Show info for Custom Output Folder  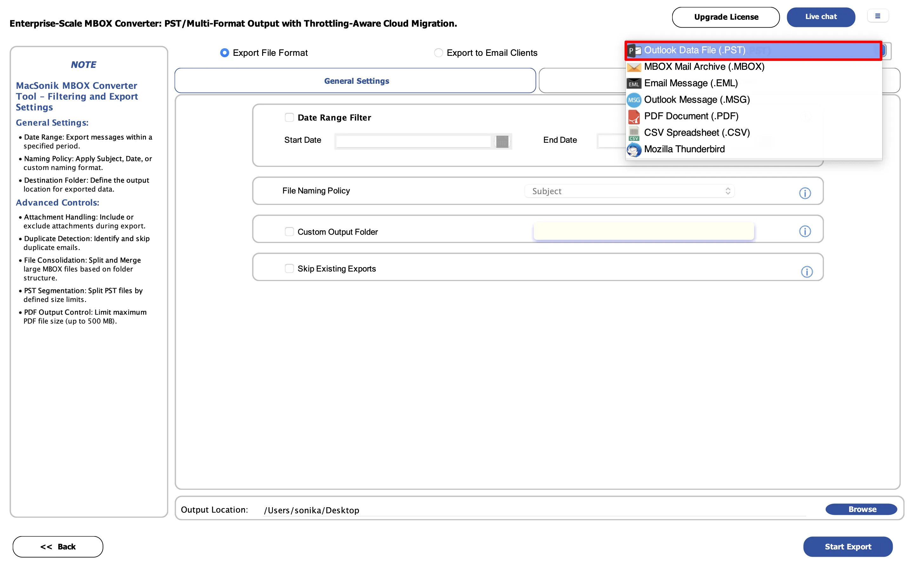(x=805, y=231)
